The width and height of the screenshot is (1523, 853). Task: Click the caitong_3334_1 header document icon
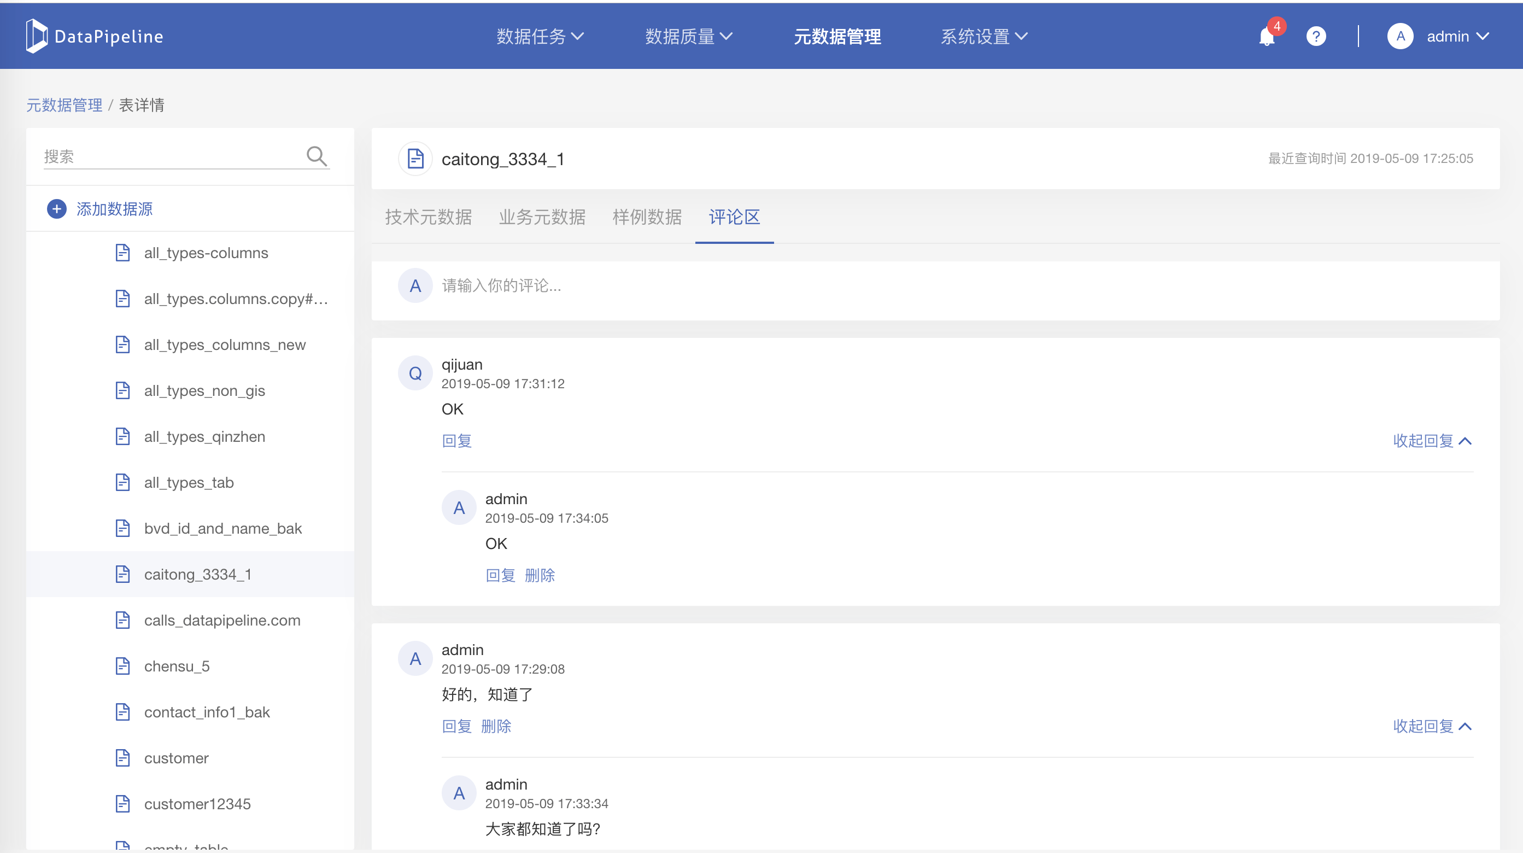415,159
